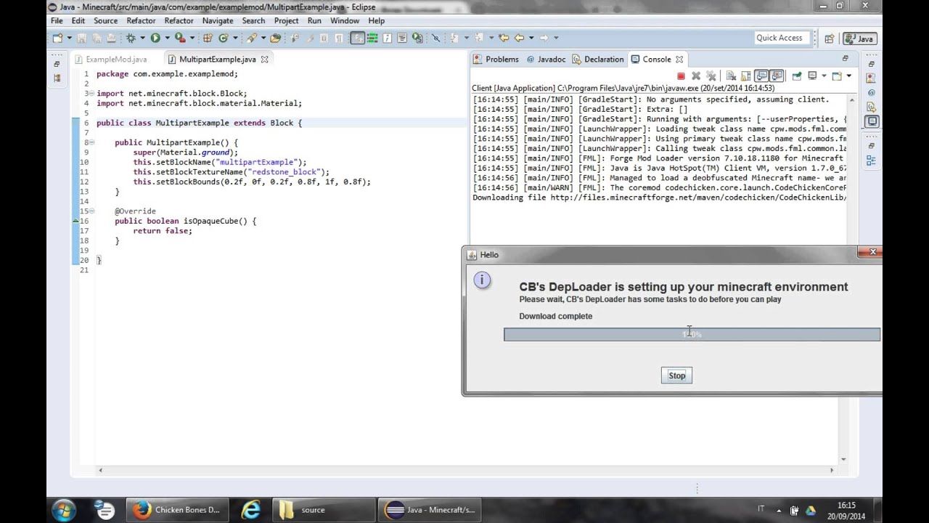Minimize Console view via top-right panel icon
This screenshot has width=929, height=523.
pyautogui.click(x=845, y=58)
